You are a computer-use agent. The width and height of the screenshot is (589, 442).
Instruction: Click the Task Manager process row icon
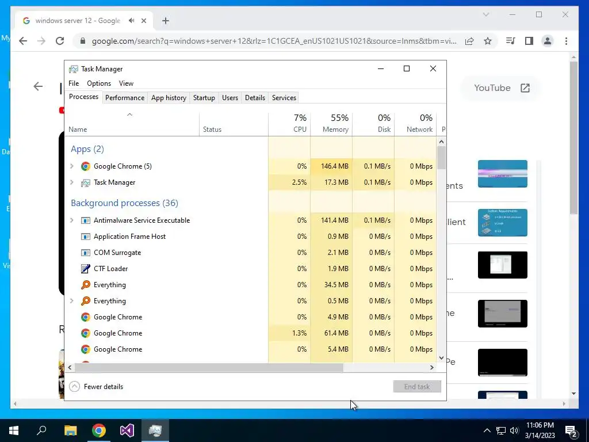click(x=86, y=182)
